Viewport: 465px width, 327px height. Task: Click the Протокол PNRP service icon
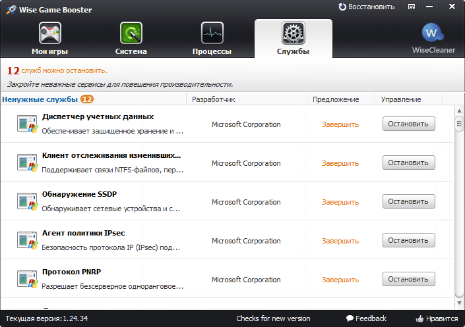coord(27,279)
